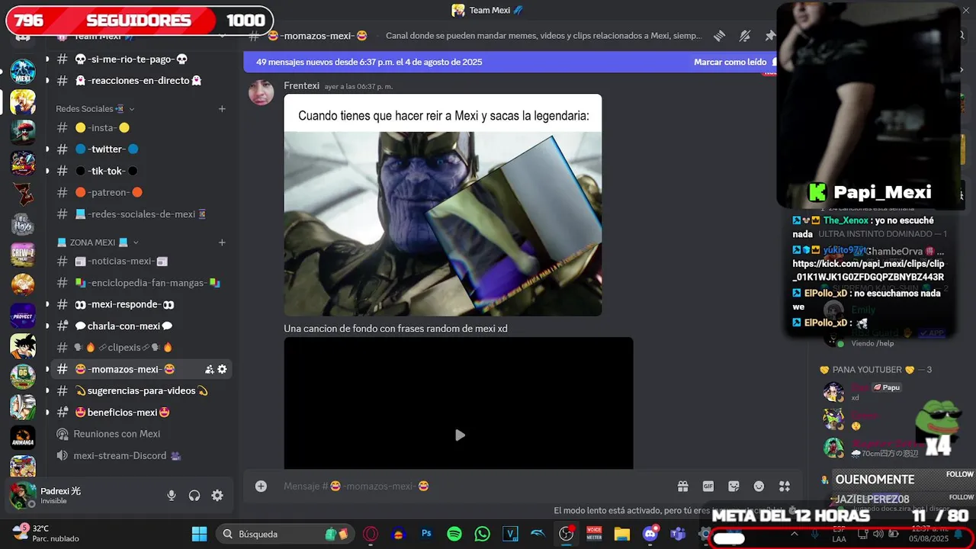Open the enciclopedia-fan-mangas channel
The height and width of the screenshot is (549, 976).
pos(141,283)
